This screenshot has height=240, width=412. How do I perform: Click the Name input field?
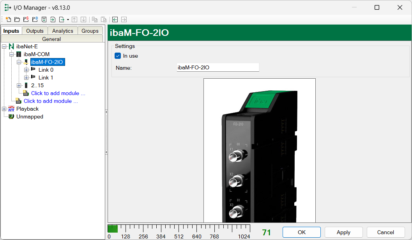[x=218, y=67]
